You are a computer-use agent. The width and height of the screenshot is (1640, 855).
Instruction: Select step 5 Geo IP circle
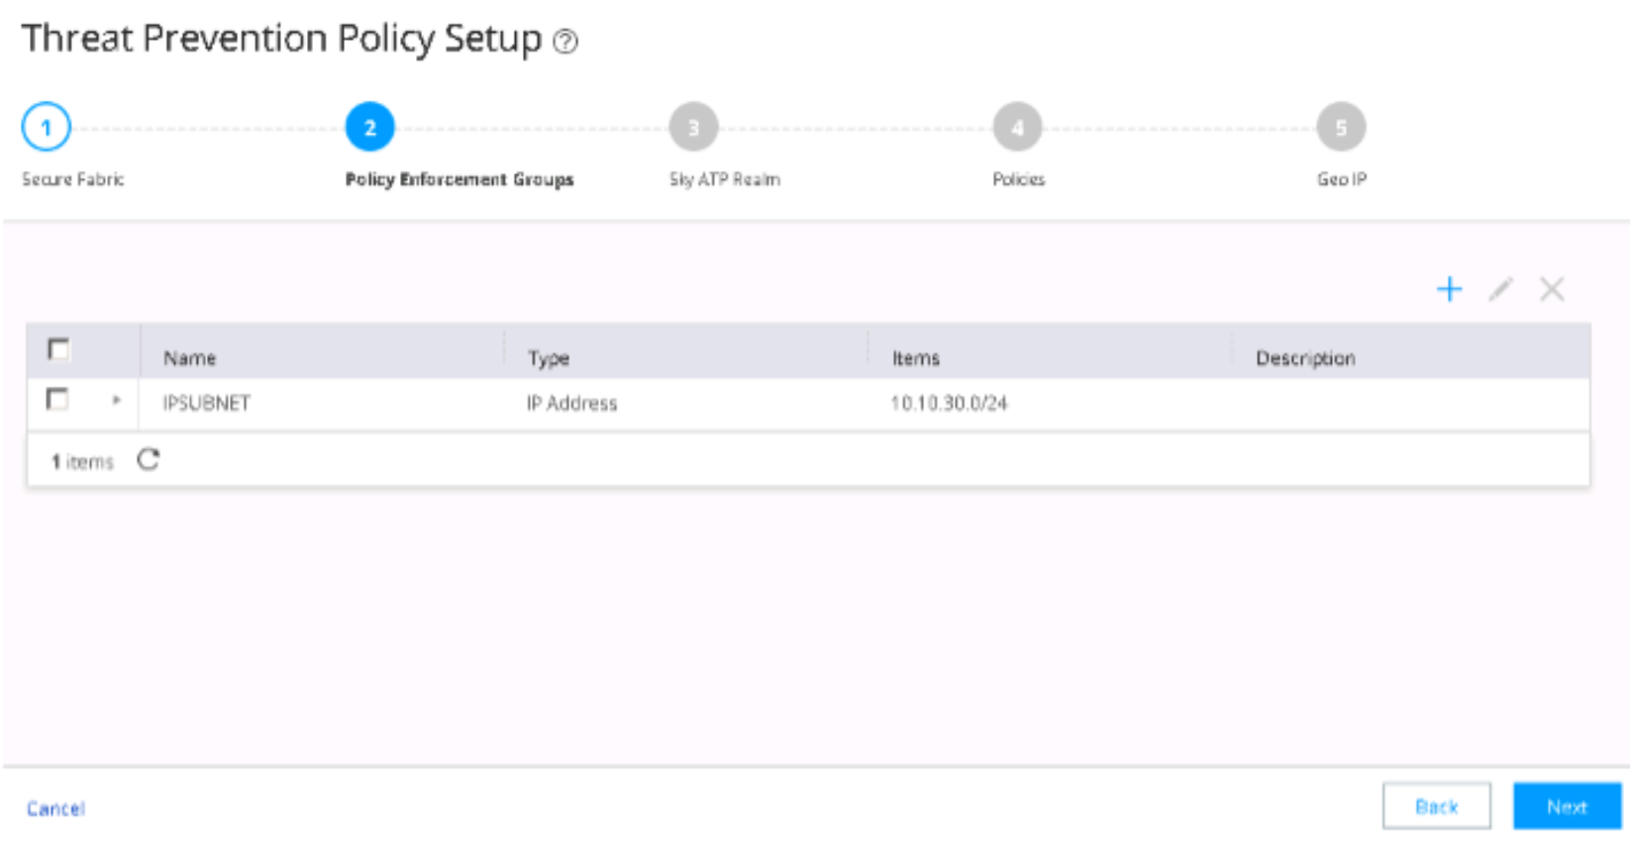tap(1341, 128)
